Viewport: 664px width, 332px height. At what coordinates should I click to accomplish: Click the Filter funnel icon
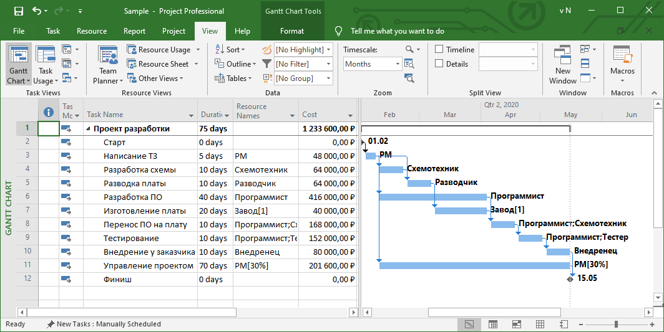[267, 64]
